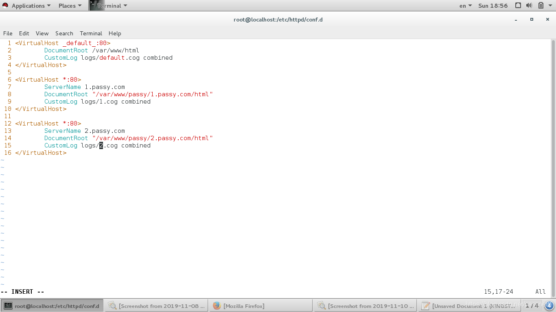
Task: Open the Places menu
Action: (70, 6)
